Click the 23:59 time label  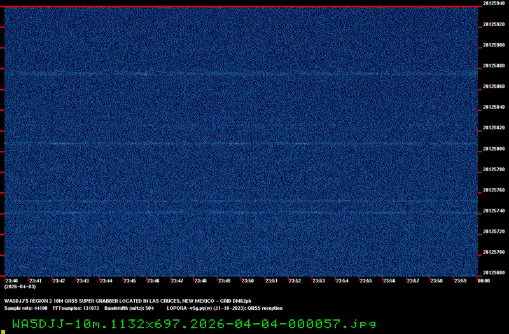click(x=459, y=281)
